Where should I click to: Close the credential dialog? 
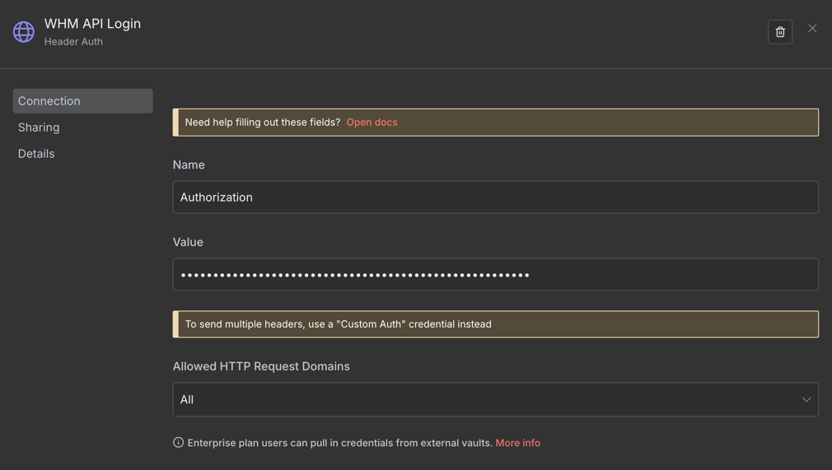[812, 28]
